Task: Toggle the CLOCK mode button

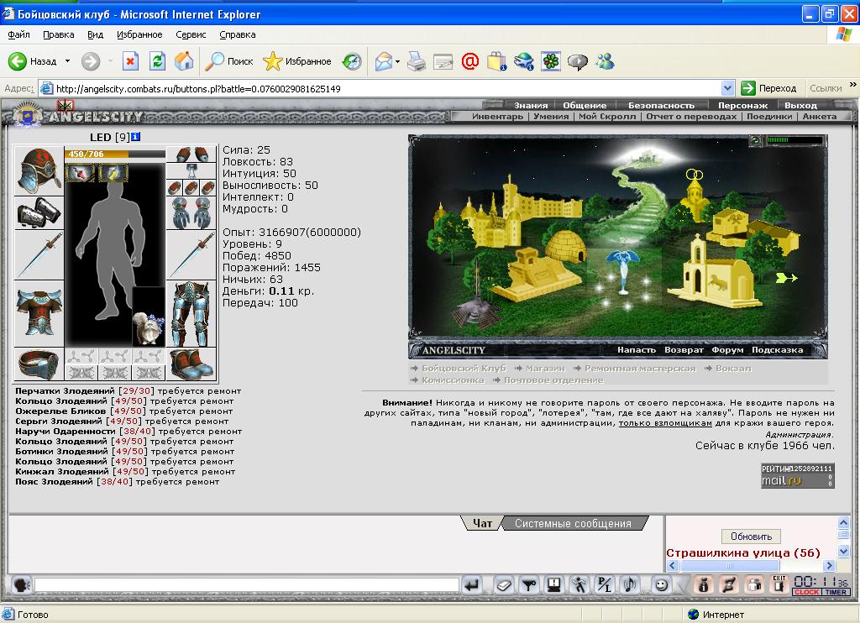Action: pyautogui.click(x=806, y=592)
